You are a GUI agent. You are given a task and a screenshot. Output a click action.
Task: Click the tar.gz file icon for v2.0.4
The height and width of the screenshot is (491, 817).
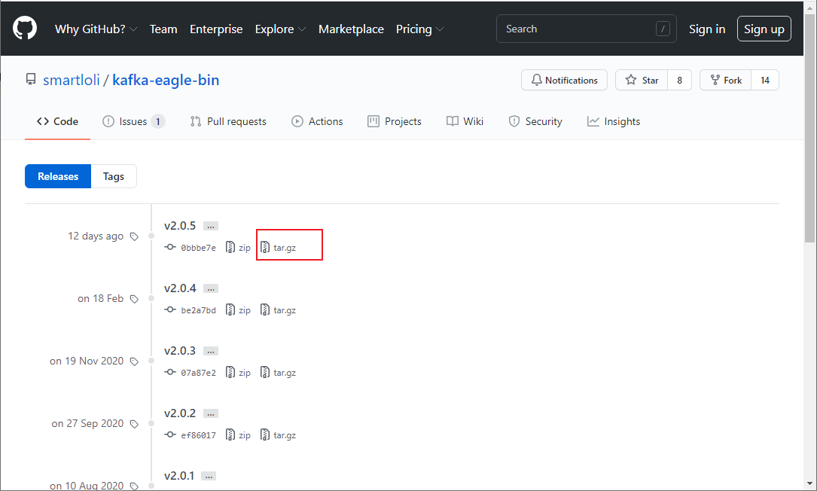(x=265, y=310)
